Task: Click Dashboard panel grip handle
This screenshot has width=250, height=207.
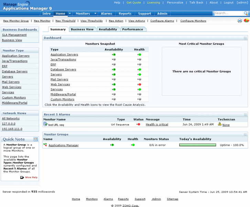Action: coord(245,38)
